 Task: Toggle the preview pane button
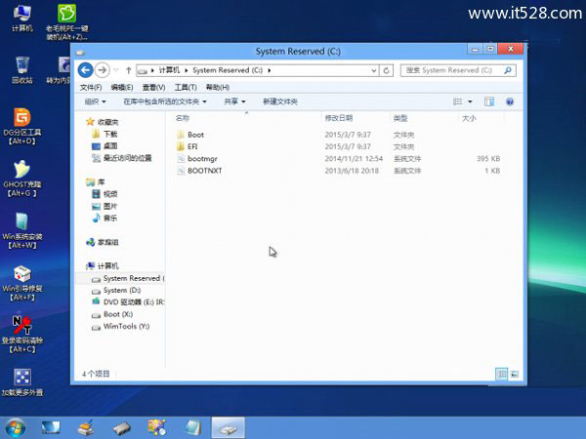click(489, 101)
